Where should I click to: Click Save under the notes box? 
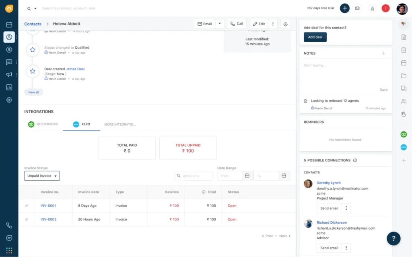pos(383,90)
